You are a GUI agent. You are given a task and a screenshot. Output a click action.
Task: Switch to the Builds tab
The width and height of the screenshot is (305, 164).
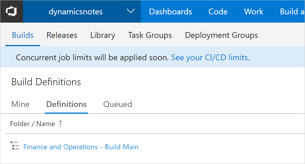click(23, 35)
